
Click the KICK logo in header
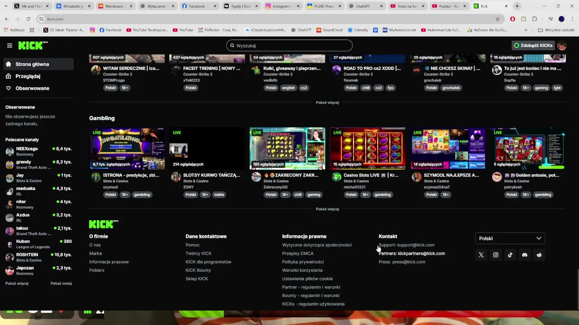(x=33, y=45)
